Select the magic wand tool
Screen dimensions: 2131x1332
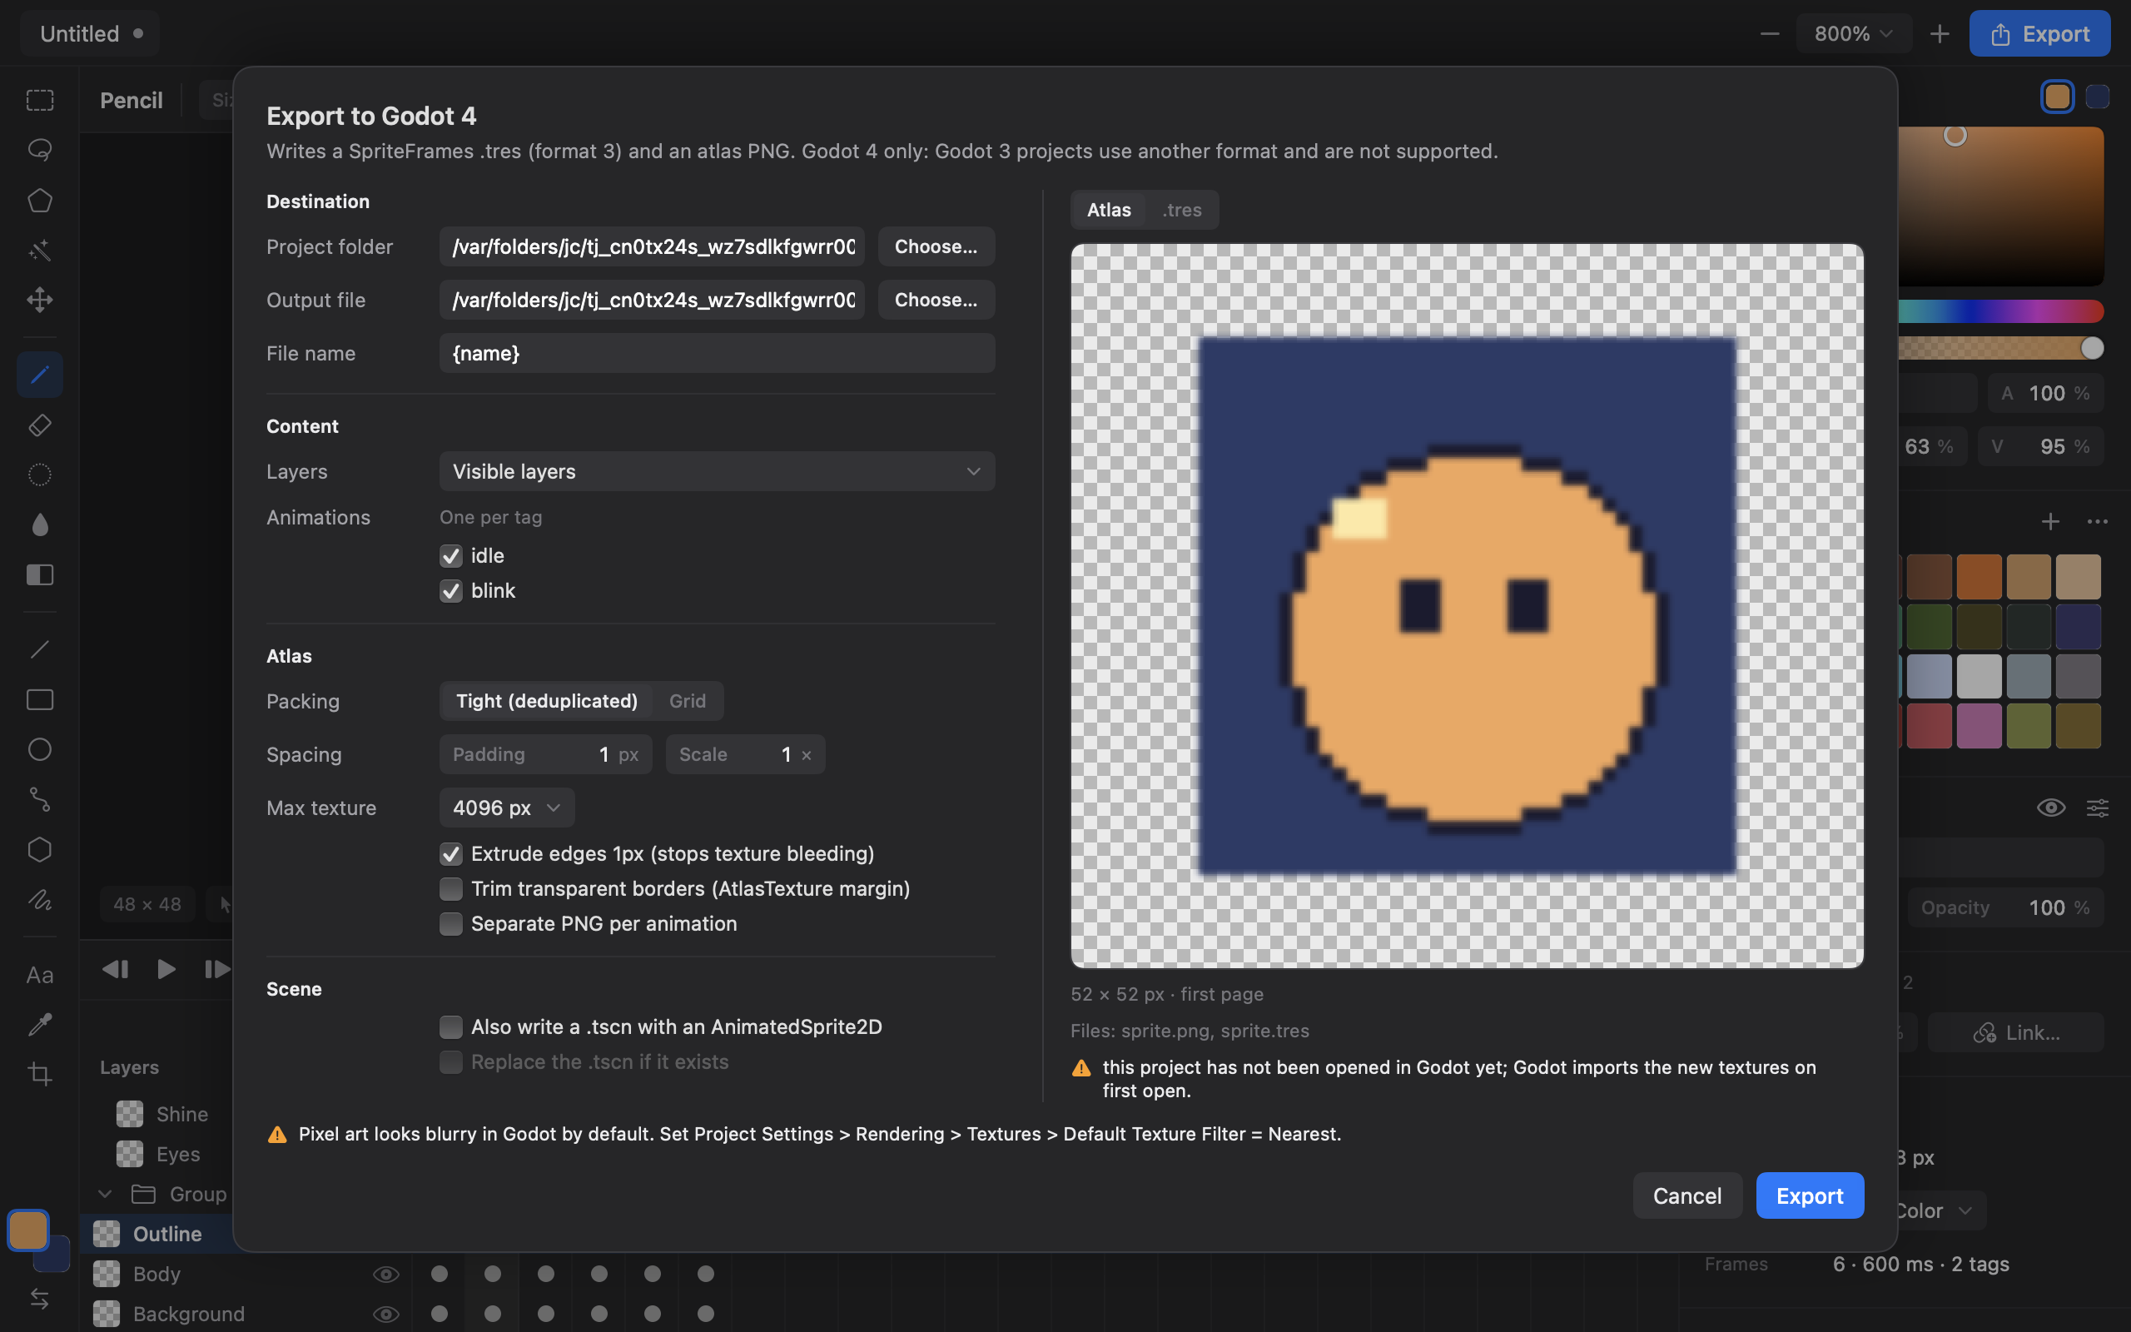(40, 251)
